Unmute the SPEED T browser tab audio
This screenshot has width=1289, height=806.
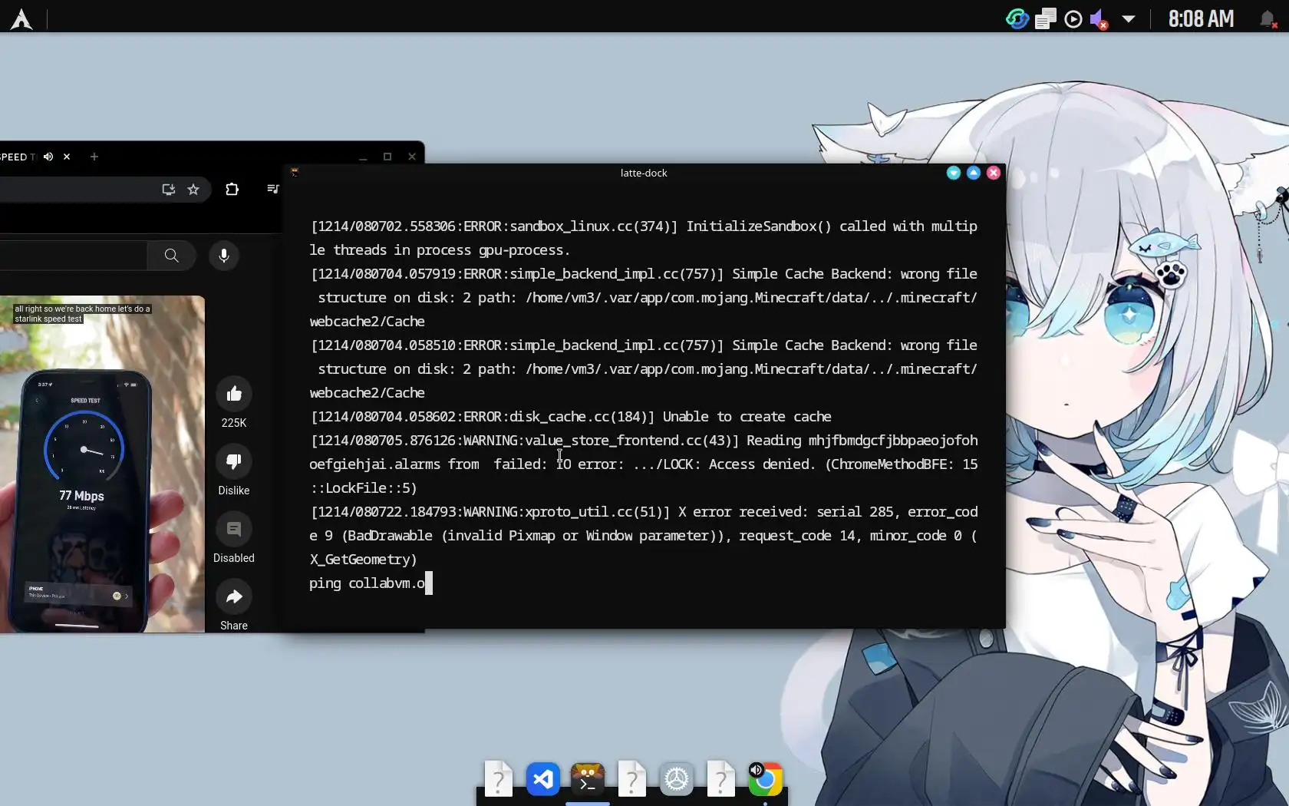coord(48,157)
